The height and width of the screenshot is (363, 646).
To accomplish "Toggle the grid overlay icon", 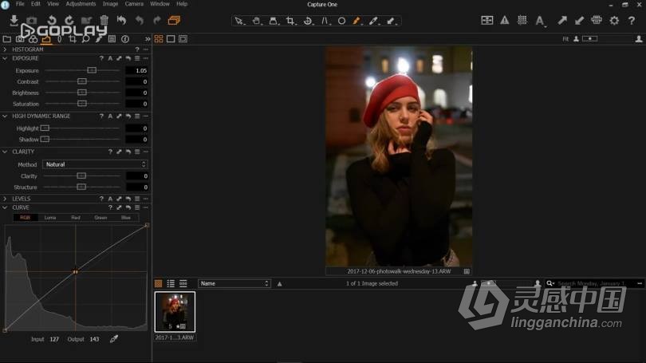I will 522,20.
